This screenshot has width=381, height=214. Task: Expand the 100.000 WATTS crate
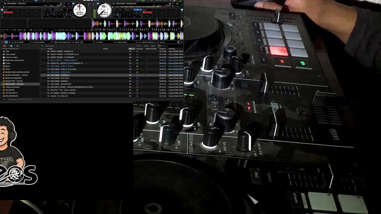pos(2,93)
